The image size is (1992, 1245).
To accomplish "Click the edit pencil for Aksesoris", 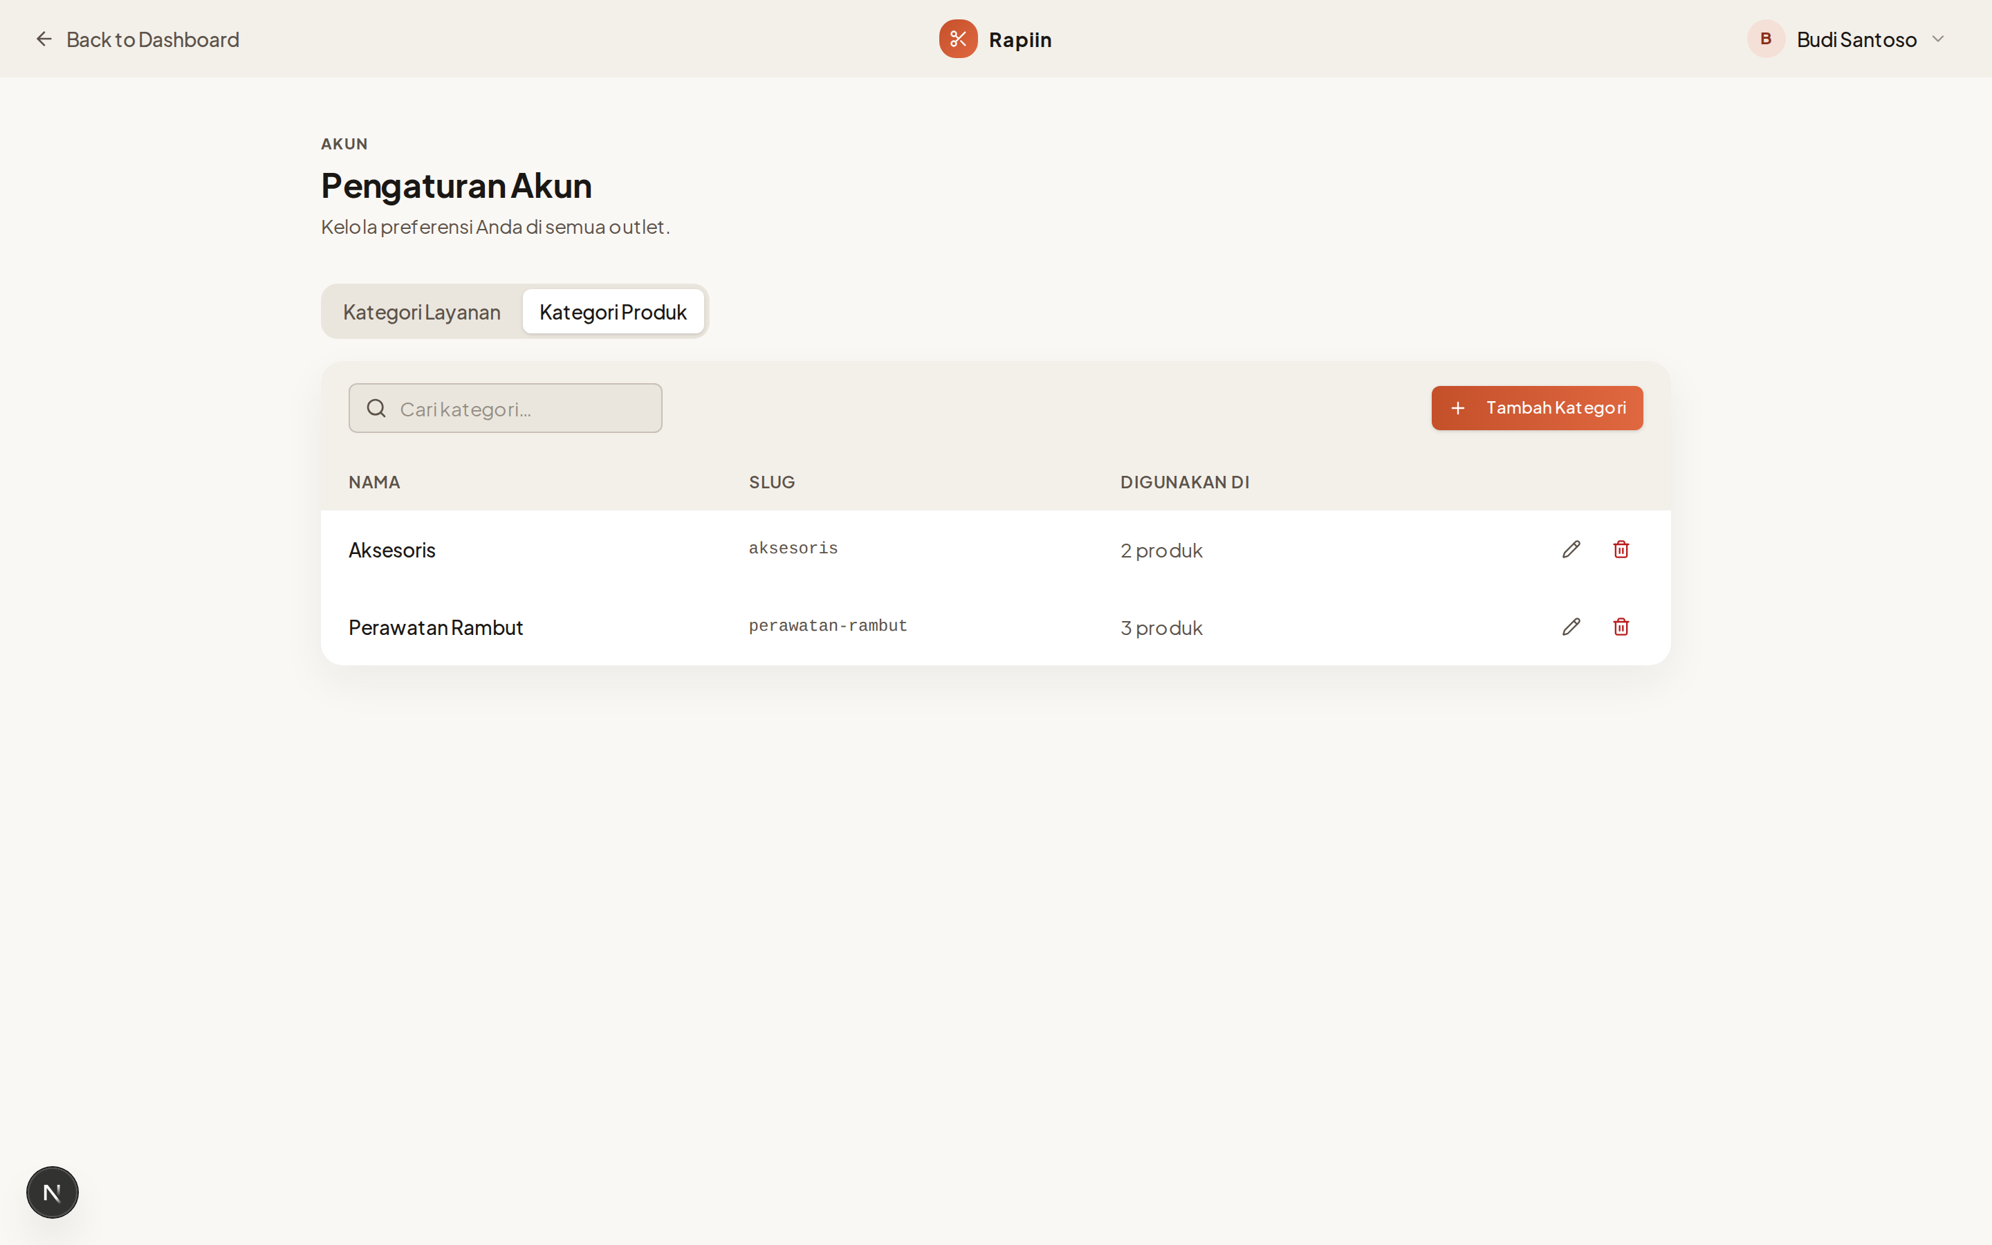I will (x=1571, y=549).
